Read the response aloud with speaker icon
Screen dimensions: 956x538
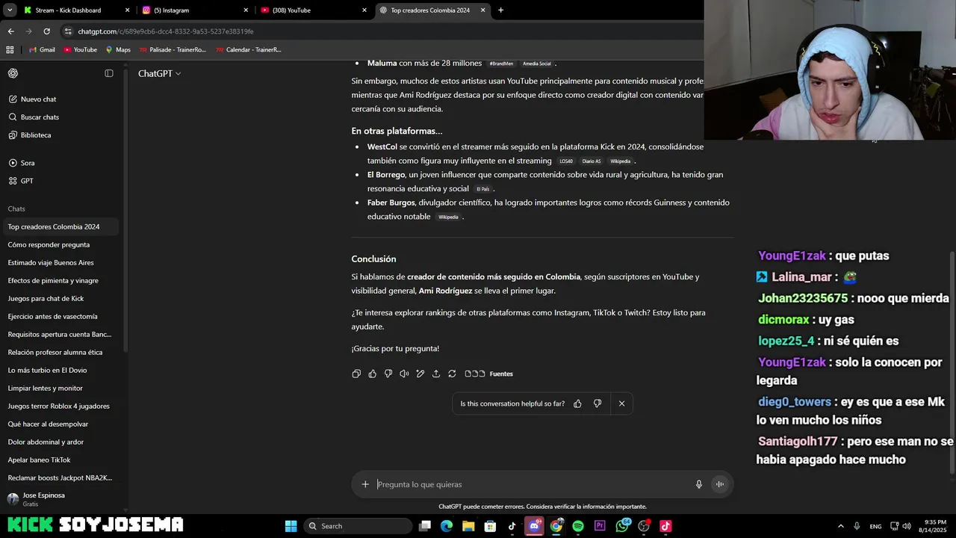point(404,374)
